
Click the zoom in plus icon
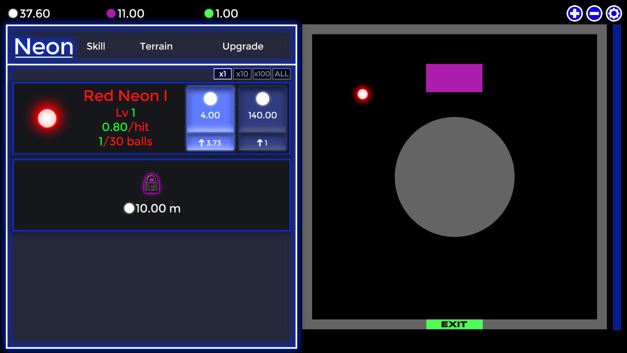(574, 14)
